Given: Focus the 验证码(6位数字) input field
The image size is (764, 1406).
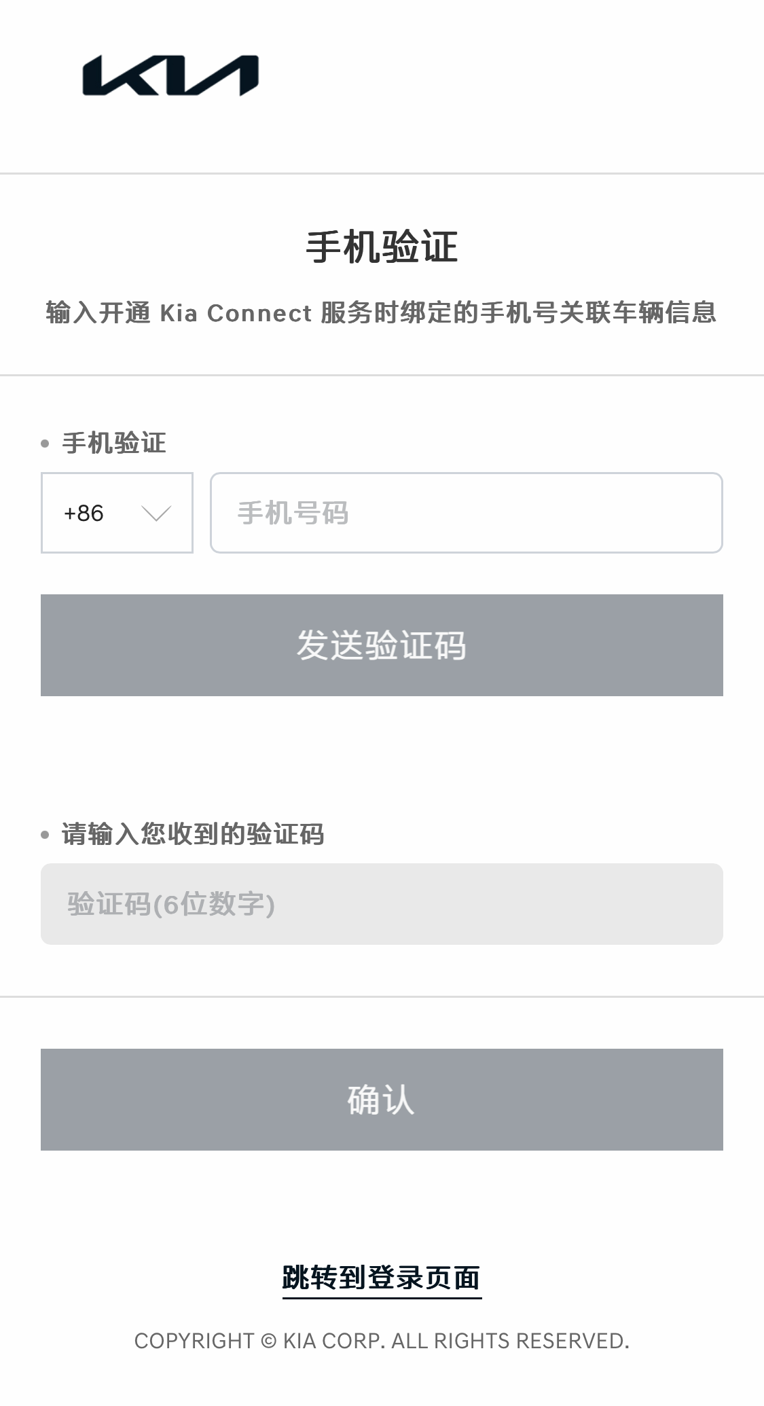Looking at the screenshot, I should tap(382, 904).
